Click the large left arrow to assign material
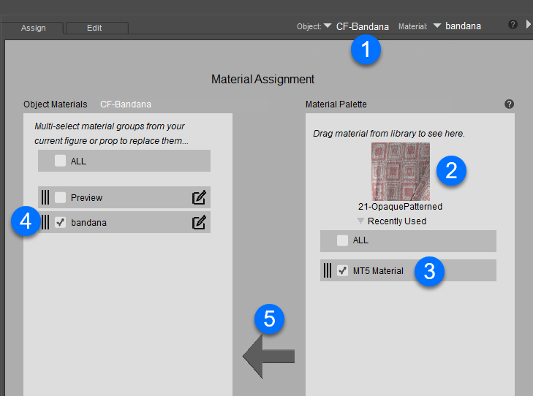Image resolution: width=533 pixels, height=396 pixels. [268, 356]
